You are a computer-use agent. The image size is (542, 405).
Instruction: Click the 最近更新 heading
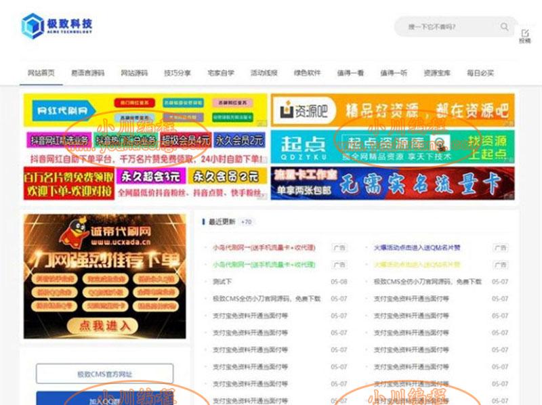tap(222, 222)
